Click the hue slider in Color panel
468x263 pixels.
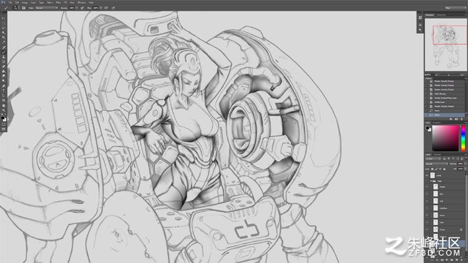[463, 138]
